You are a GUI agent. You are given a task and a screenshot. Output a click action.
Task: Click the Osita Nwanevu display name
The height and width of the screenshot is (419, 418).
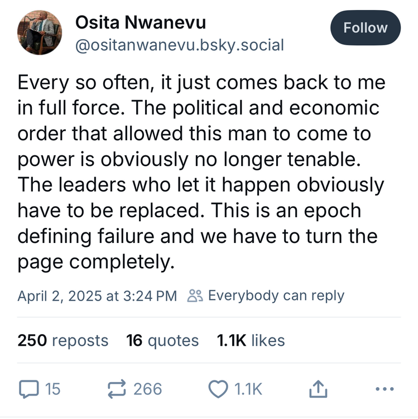click(141, 23)
